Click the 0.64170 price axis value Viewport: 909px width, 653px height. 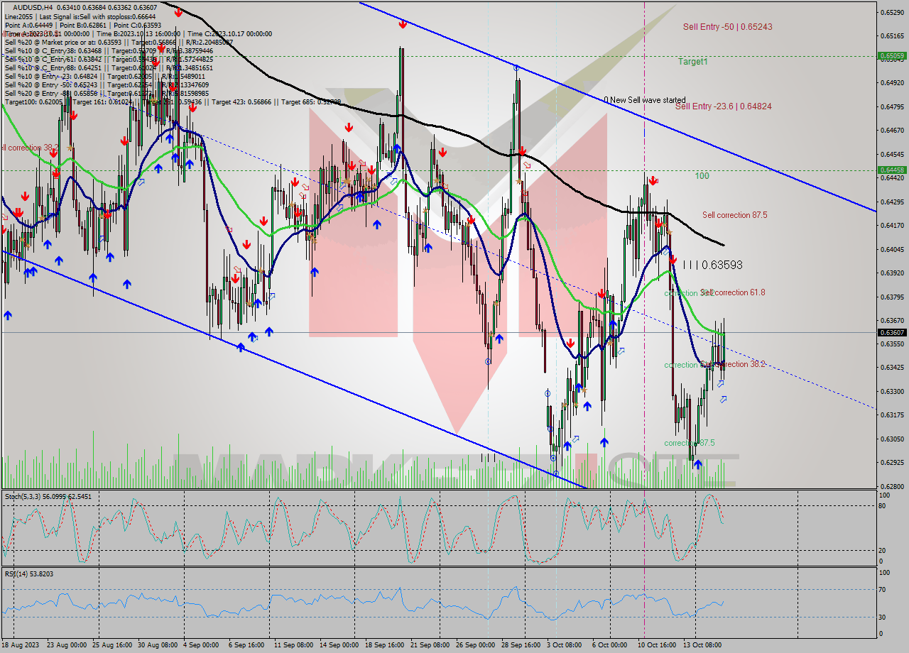[x=892, y=225]
